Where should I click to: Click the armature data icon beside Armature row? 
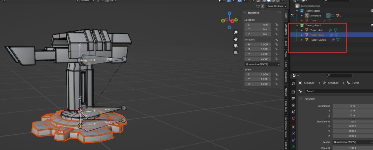click(x=328, y=16)
